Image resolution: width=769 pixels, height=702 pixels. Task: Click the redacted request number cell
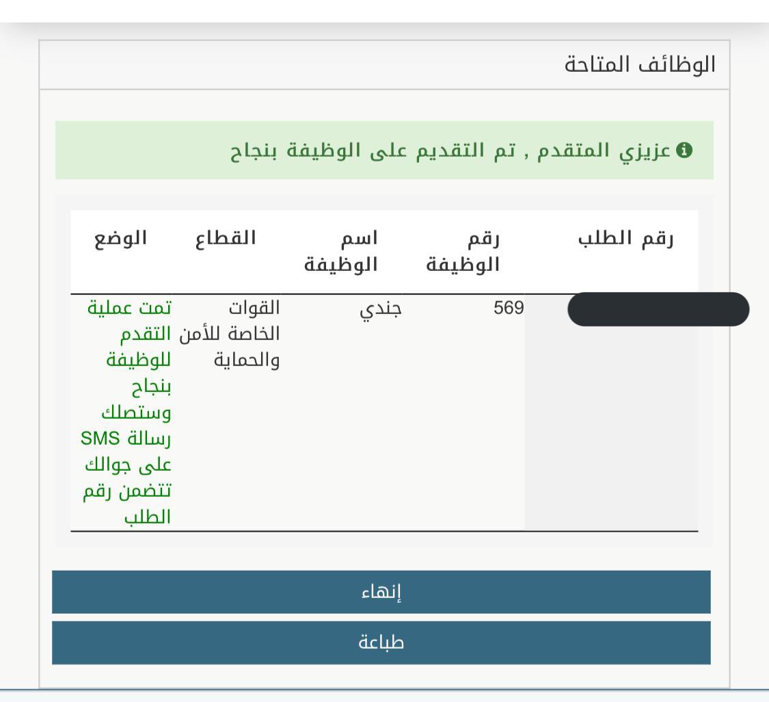click(658, 309)
